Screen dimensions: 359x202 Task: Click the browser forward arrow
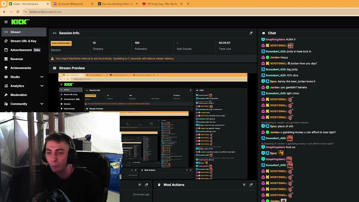(11, 12)
